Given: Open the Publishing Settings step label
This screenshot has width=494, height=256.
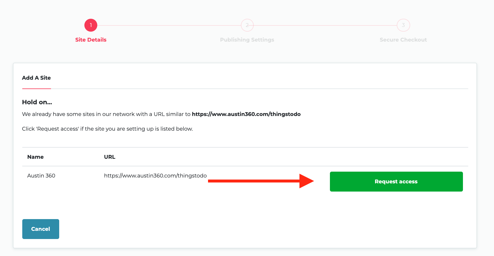Looking at the screenshot, I should pos(247,40).
